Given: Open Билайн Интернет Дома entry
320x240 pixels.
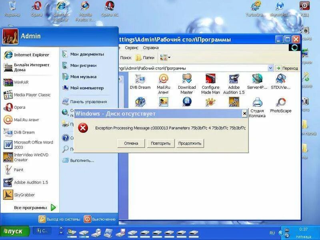Looking at the screenshot, I should [x=26, y=67].
